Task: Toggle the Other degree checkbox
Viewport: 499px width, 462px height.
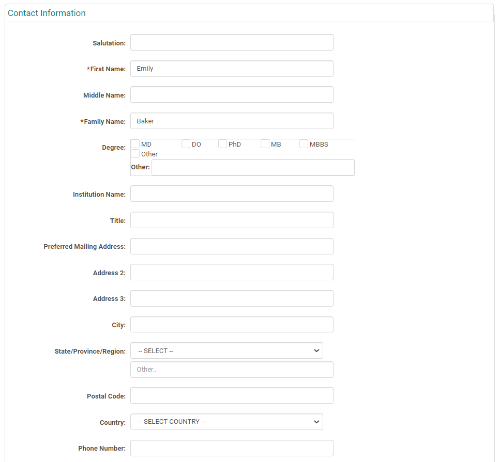Action: coord(135,154)
